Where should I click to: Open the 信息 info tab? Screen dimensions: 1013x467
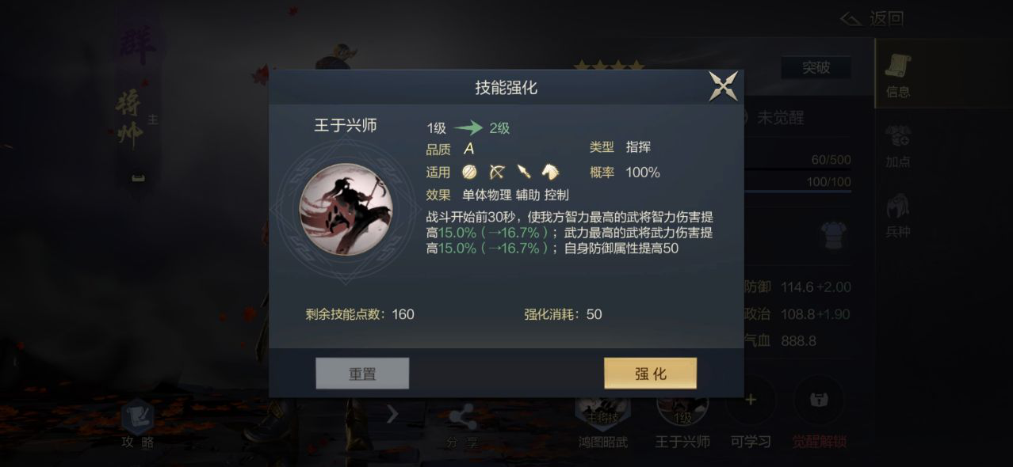click(x=898, y=76)
